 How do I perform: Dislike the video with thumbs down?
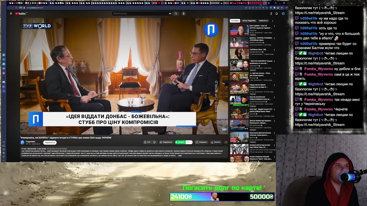click(x=154, y=142)
